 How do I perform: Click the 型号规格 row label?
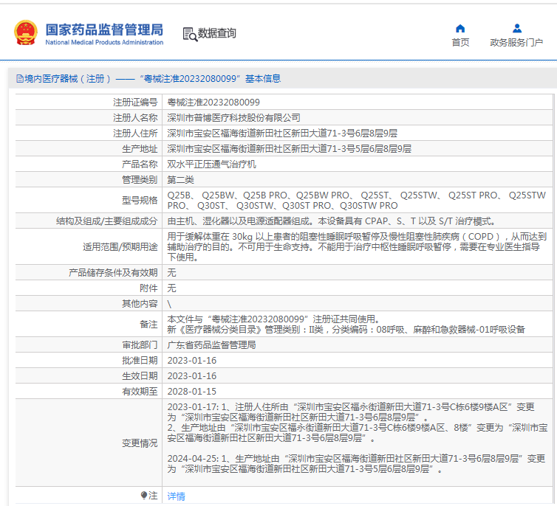(x=140, y=201)
